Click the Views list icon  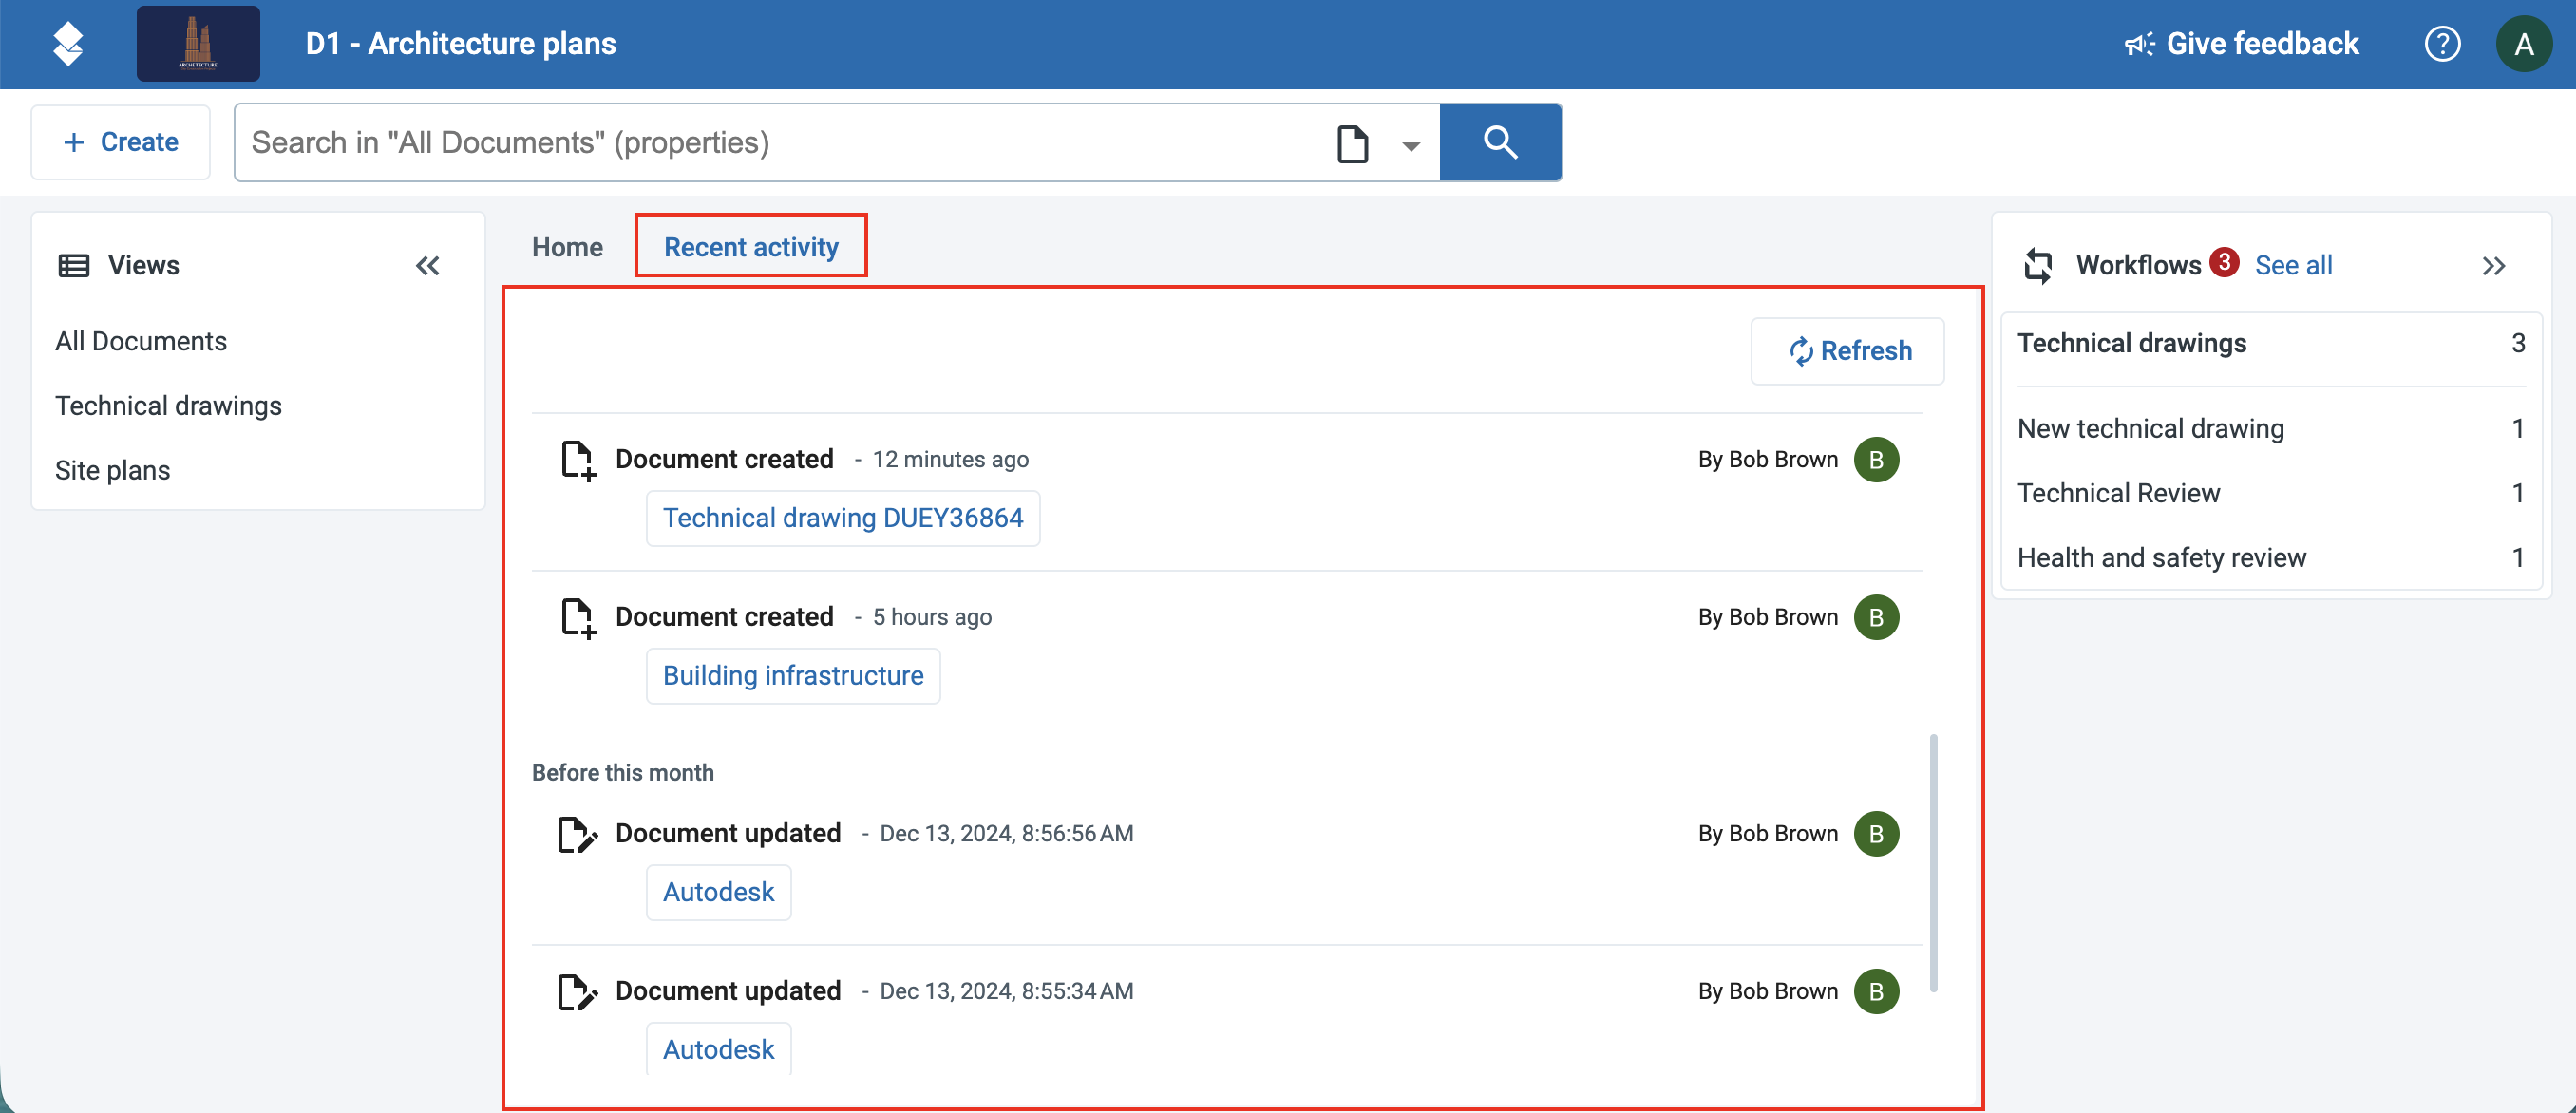[x=74, y=265]
